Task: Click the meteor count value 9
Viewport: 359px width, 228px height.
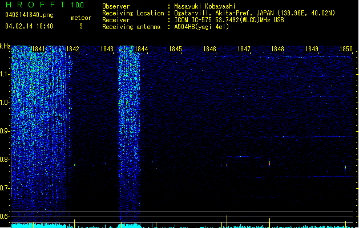Action: (81, 26)
